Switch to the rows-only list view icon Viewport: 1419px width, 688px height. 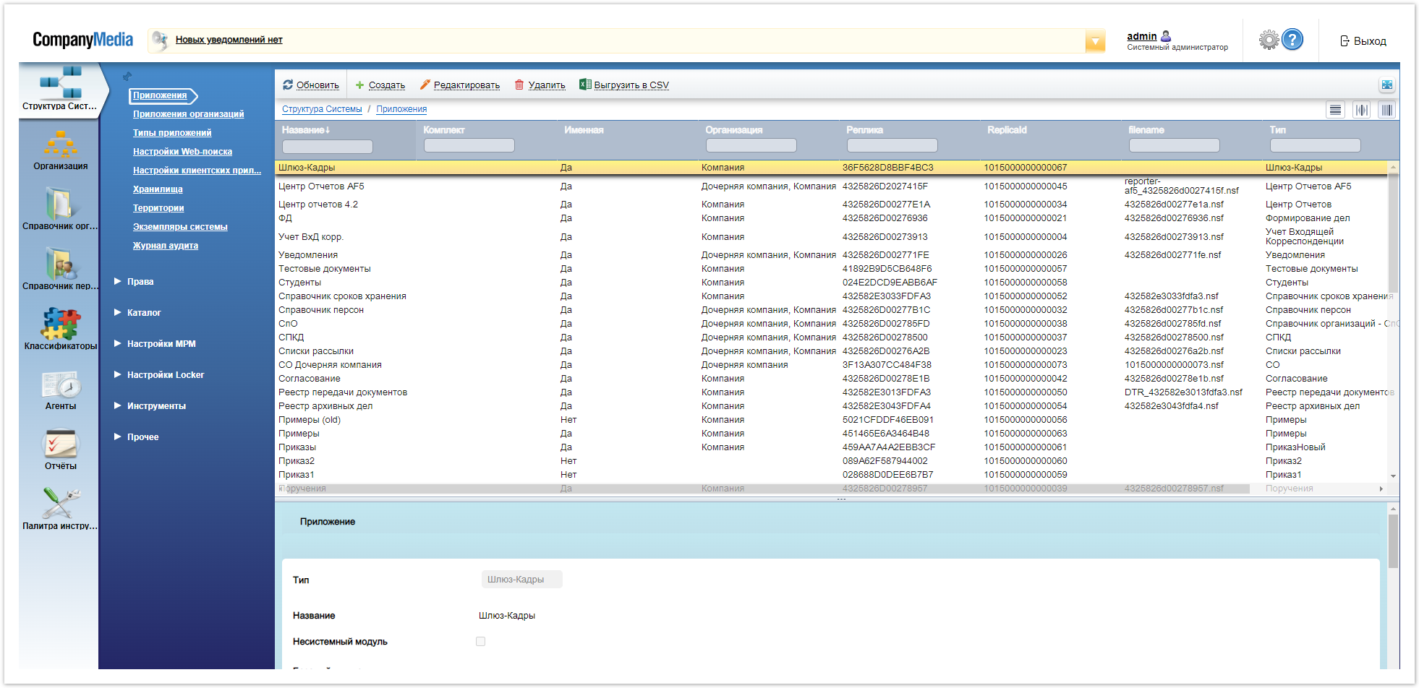[x=1336, y=110]
